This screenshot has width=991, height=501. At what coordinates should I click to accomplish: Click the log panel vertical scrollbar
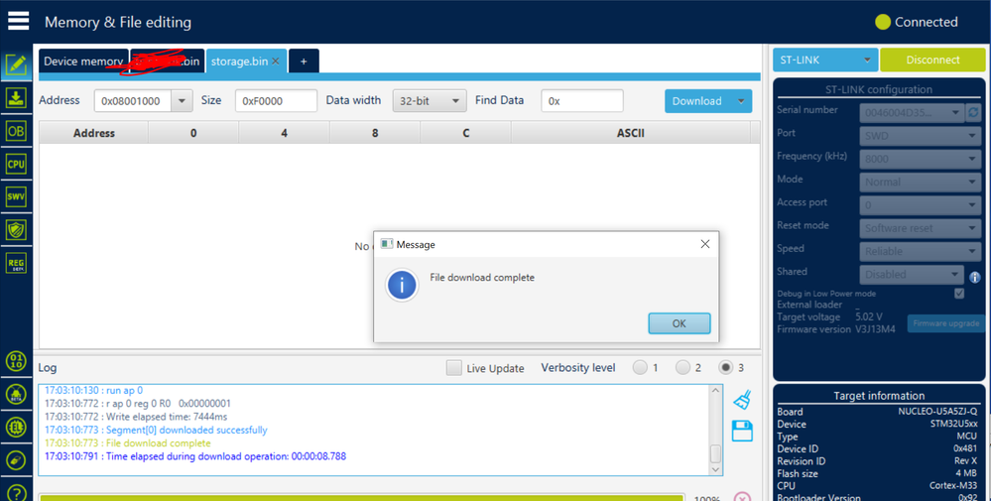point(715,453)
